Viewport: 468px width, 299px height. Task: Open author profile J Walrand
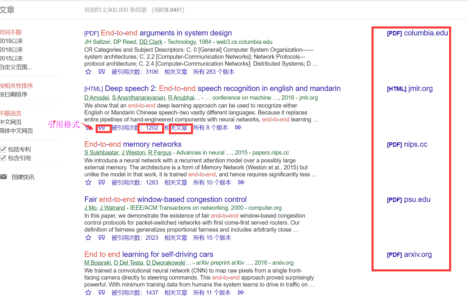click(112, 208)
